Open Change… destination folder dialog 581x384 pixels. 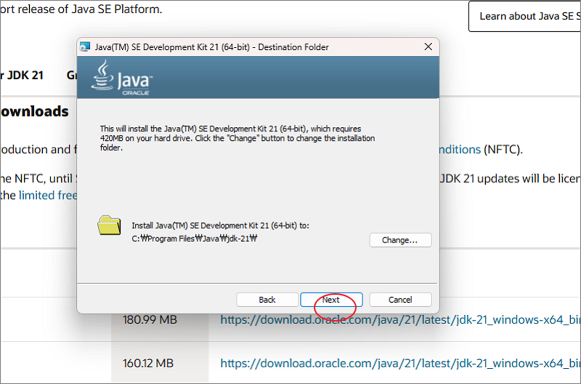400,240
